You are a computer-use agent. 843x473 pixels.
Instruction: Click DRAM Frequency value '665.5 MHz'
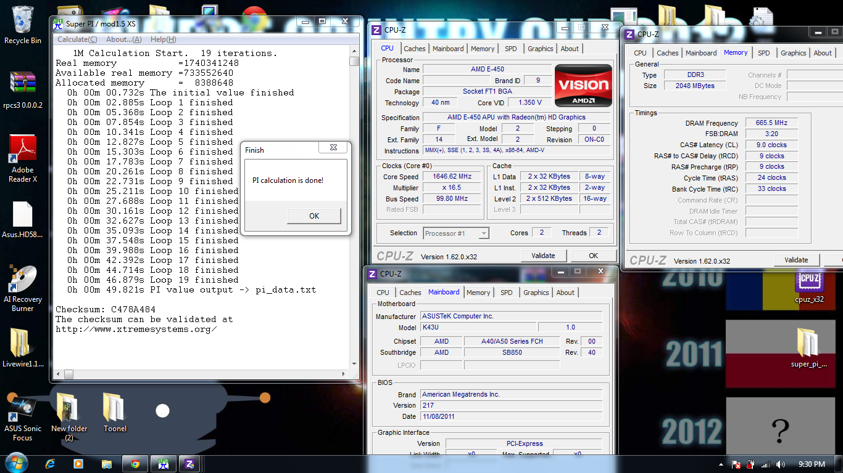[x=771, y=123]
